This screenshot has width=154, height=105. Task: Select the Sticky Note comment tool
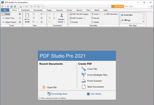pos(50,22)
